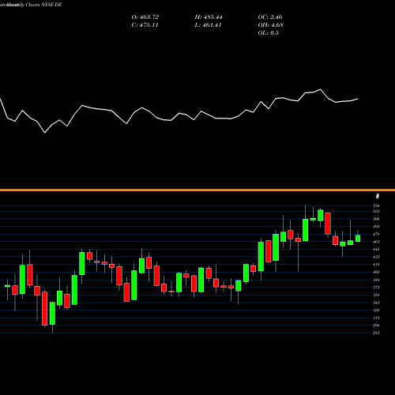Select the rightmost green candlestick
Screen dimensions: 395x395
click(358, 239)
